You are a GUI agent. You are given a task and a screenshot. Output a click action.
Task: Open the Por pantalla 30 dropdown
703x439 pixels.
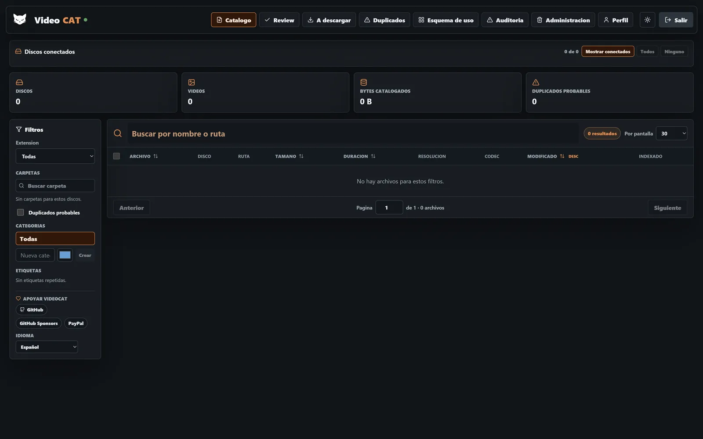671,133
